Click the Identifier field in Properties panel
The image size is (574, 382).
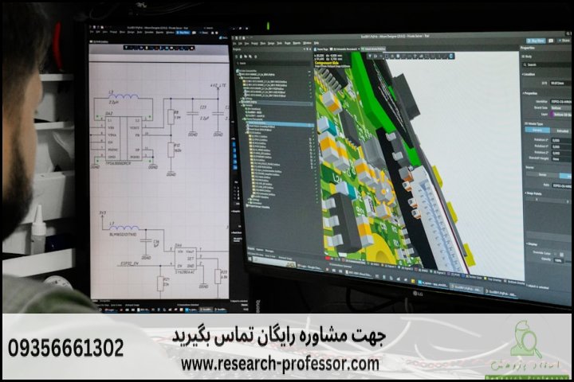click(560, 102)
